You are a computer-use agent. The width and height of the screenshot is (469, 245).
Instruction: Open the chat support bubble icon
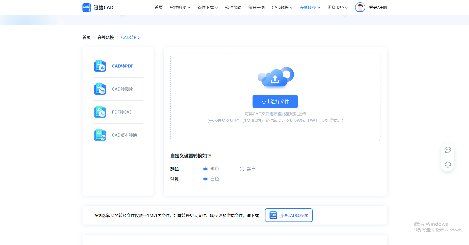448,150
